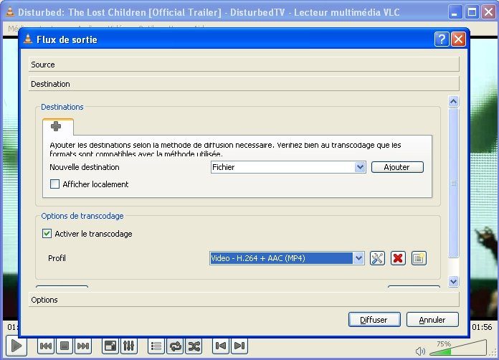The height and width of the screenshot is (360, 499).
Task: Expand the Source section
Action: point(244,65)
